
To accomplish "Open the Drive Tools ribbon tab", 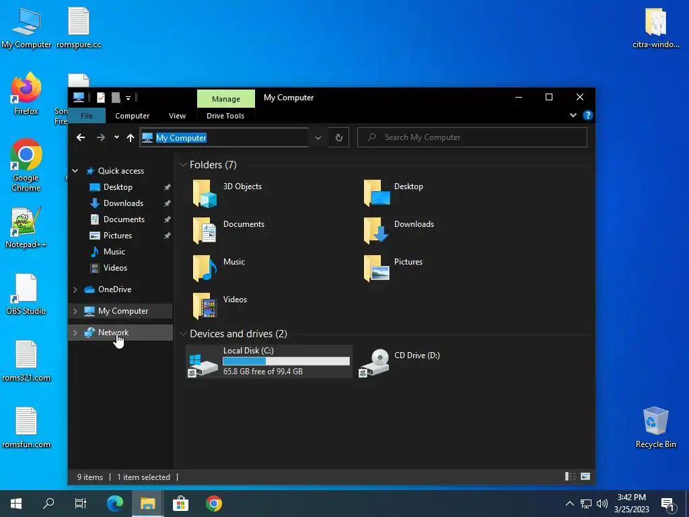I will pos(225,116).
